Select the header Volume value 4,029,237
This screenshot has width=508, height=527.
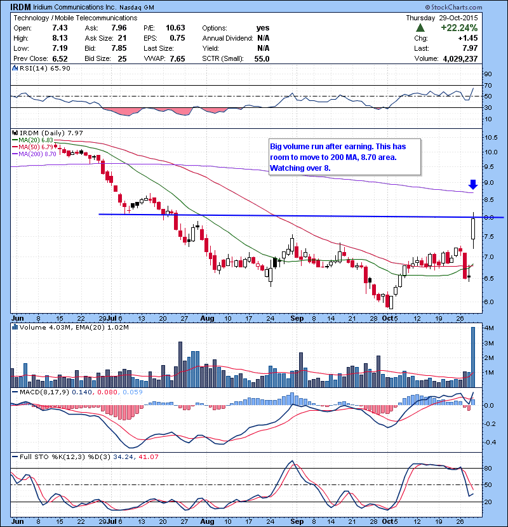click(460, 58)
